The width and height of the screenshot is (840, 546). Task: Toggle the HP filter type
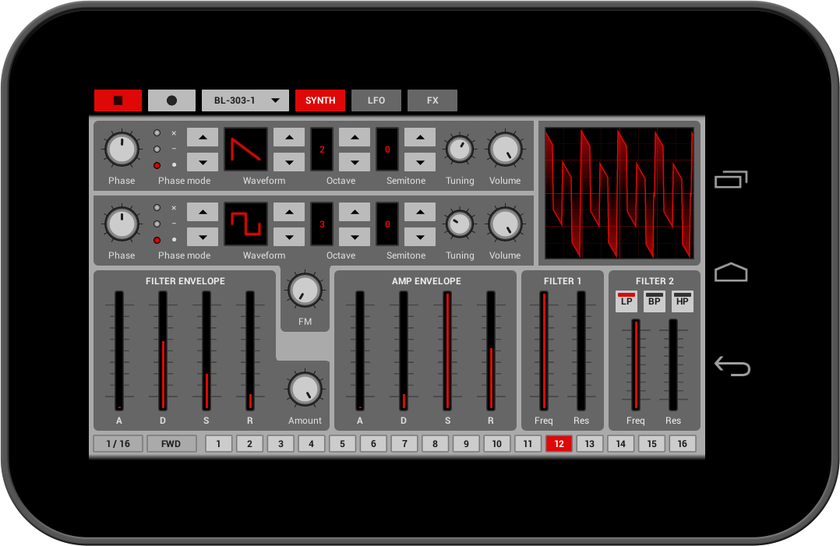683,301
